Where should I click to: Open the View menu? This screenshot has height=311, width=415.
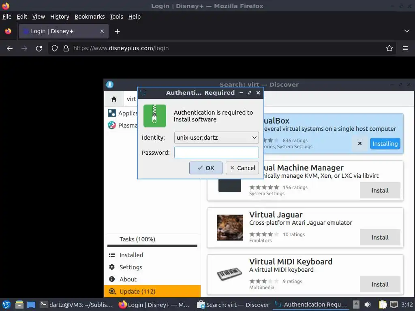pos(39,17)
